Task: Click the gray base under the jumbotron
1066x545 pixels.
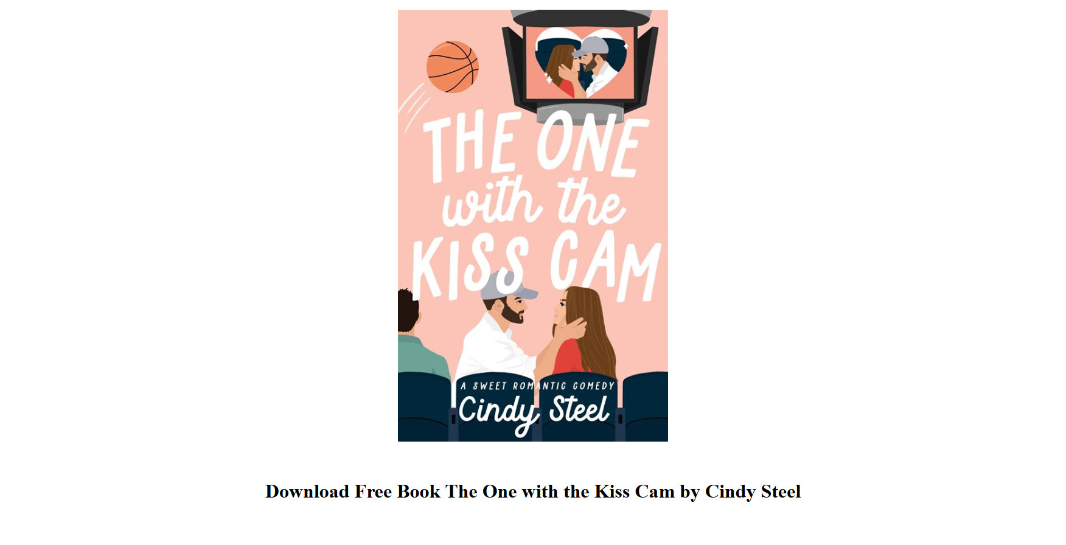Action: [x=580, y=113]
